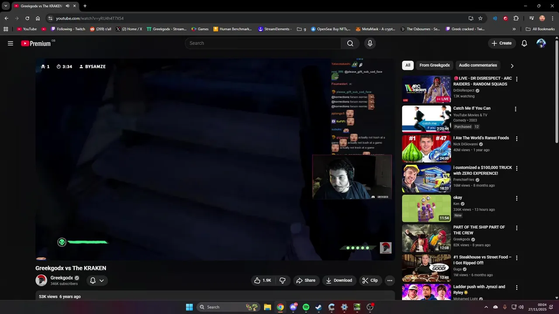559x314 pixels.
Task: Toggle the tray microphone indicator
Action: [x=505, y=307]
